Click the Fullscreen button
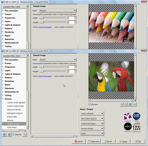The width and height of the screenshot is (148, 146). tap(93, 142)
